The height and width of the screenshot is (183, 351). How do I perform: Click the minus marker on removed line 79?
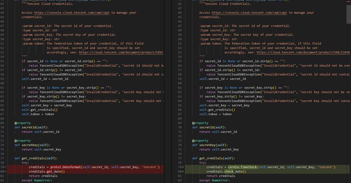pos(5,167)
